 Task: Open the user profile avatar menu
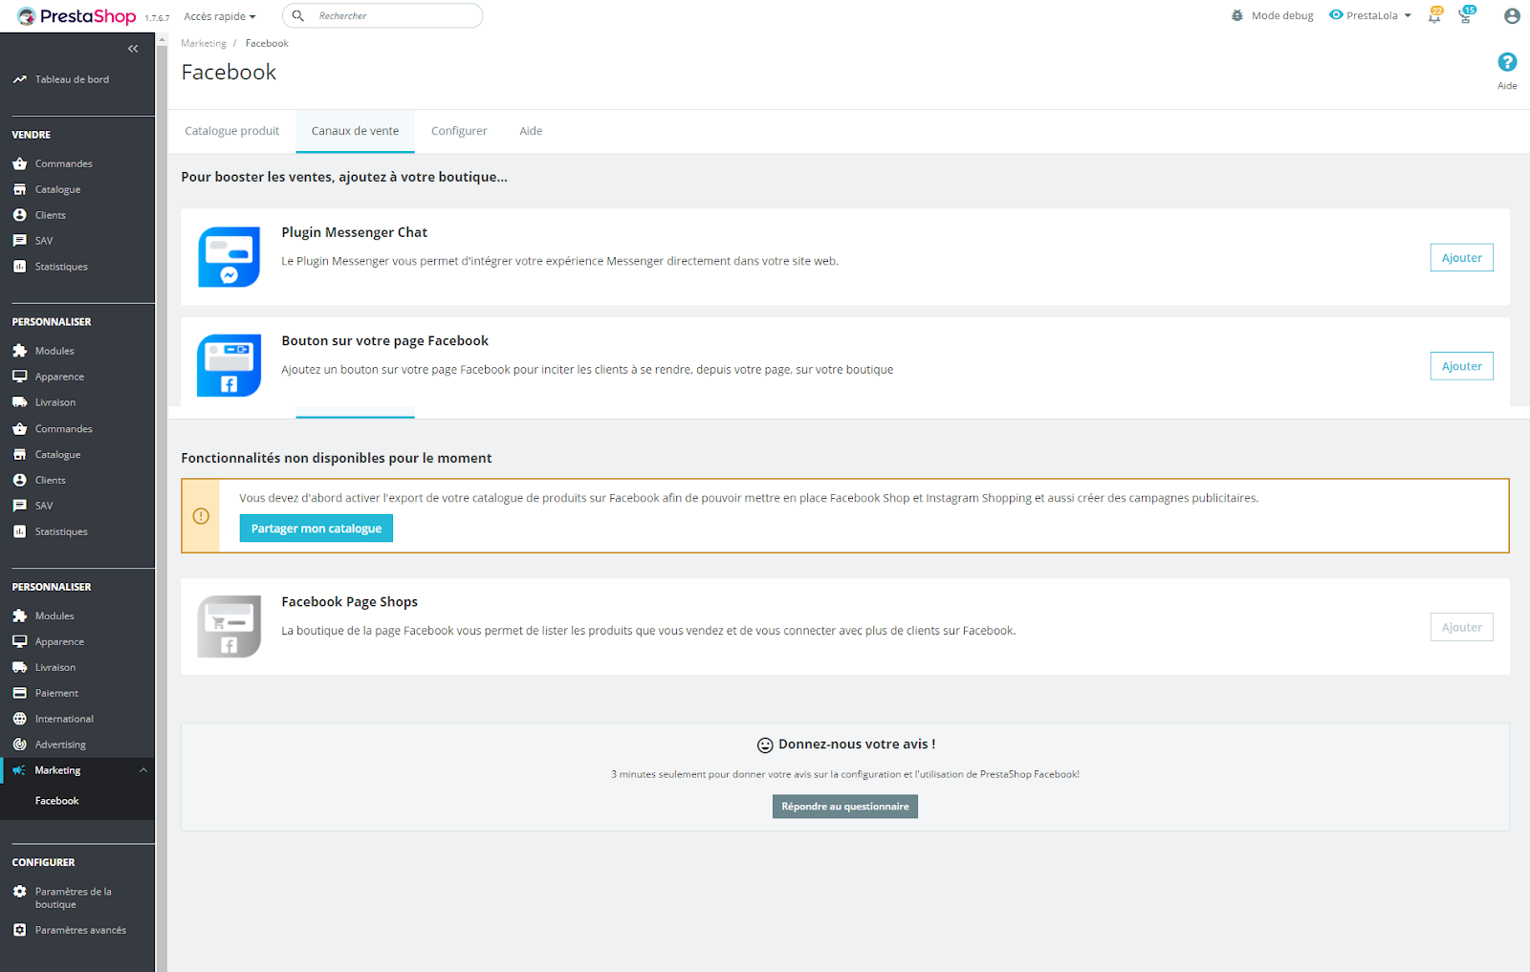[x=1512, y=16]
